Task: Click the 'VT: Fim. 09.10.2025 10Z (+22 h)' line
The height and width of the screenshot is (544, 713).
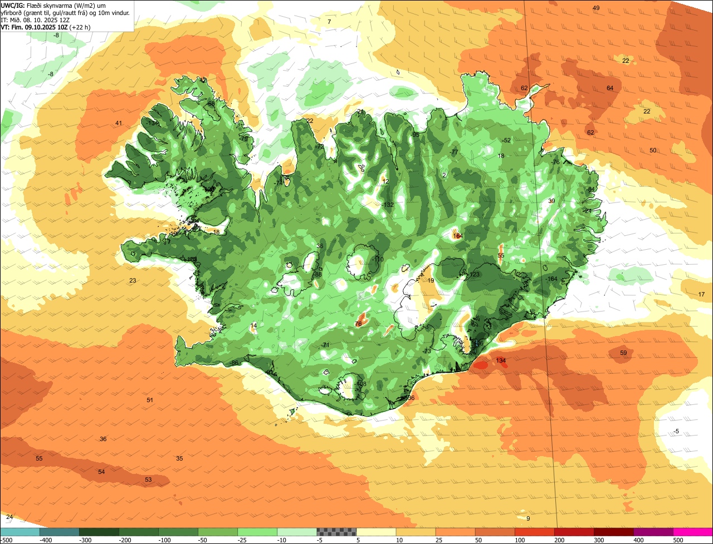Action: [x=46, y=27]
